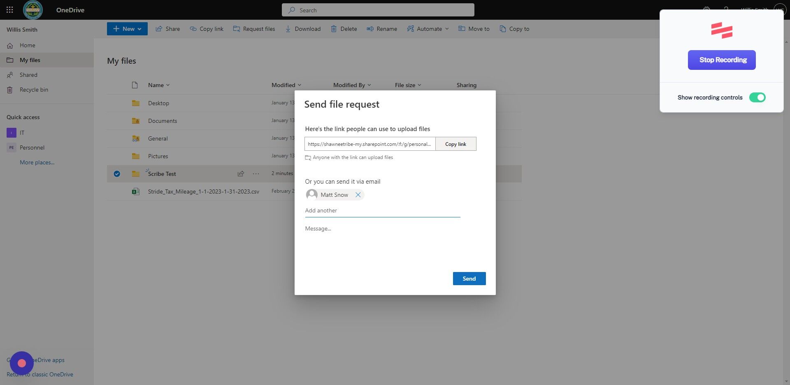Deselect the Scribe Test folder checkbox
This screenshot has width=790, height=385.
tap(117, 173)
